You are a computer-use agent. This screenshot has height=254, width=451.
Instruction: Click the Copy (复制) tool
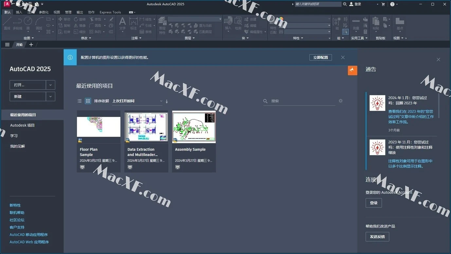(64, 26)
